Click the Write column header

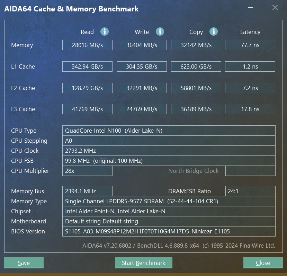(x=142, y=32)
